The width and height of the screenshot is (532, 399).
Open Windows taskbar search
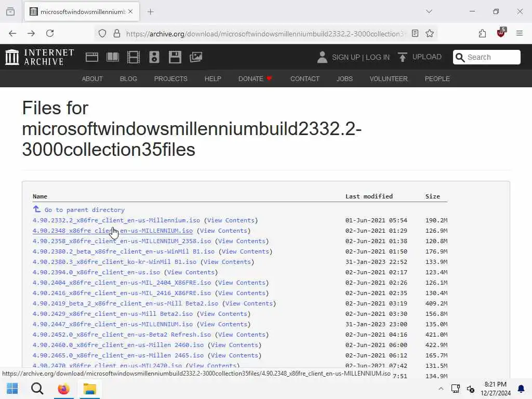(x=37, y=389)
